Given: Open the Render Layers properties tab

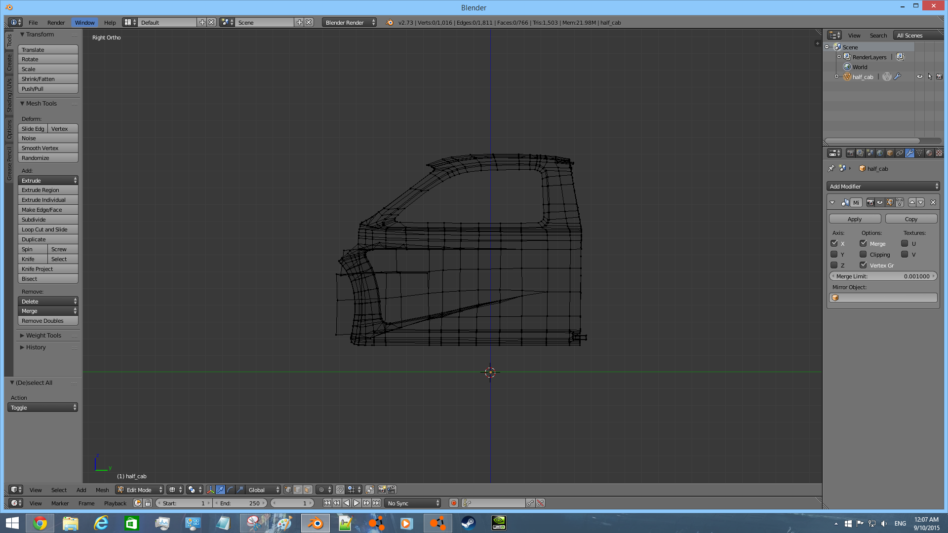Looking at the screenshot, I should click(x=860, y=153).
